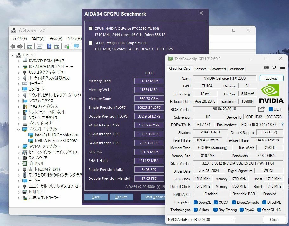
Task: Click the back arrow in Device Manager toolbar
Action: pos(13,46)
